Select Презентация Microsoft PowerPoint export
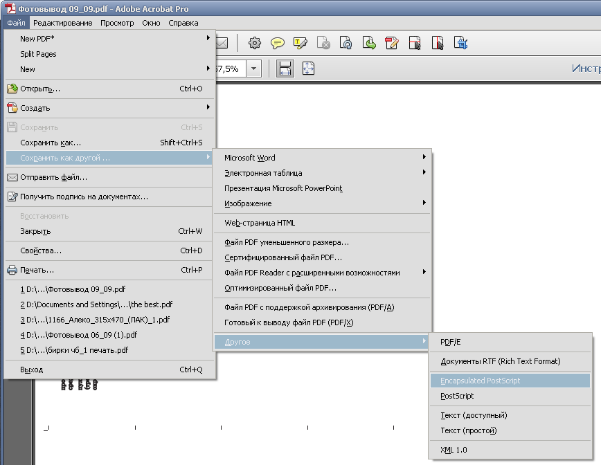The image size is (601, 465). click(x=322, y=188)
